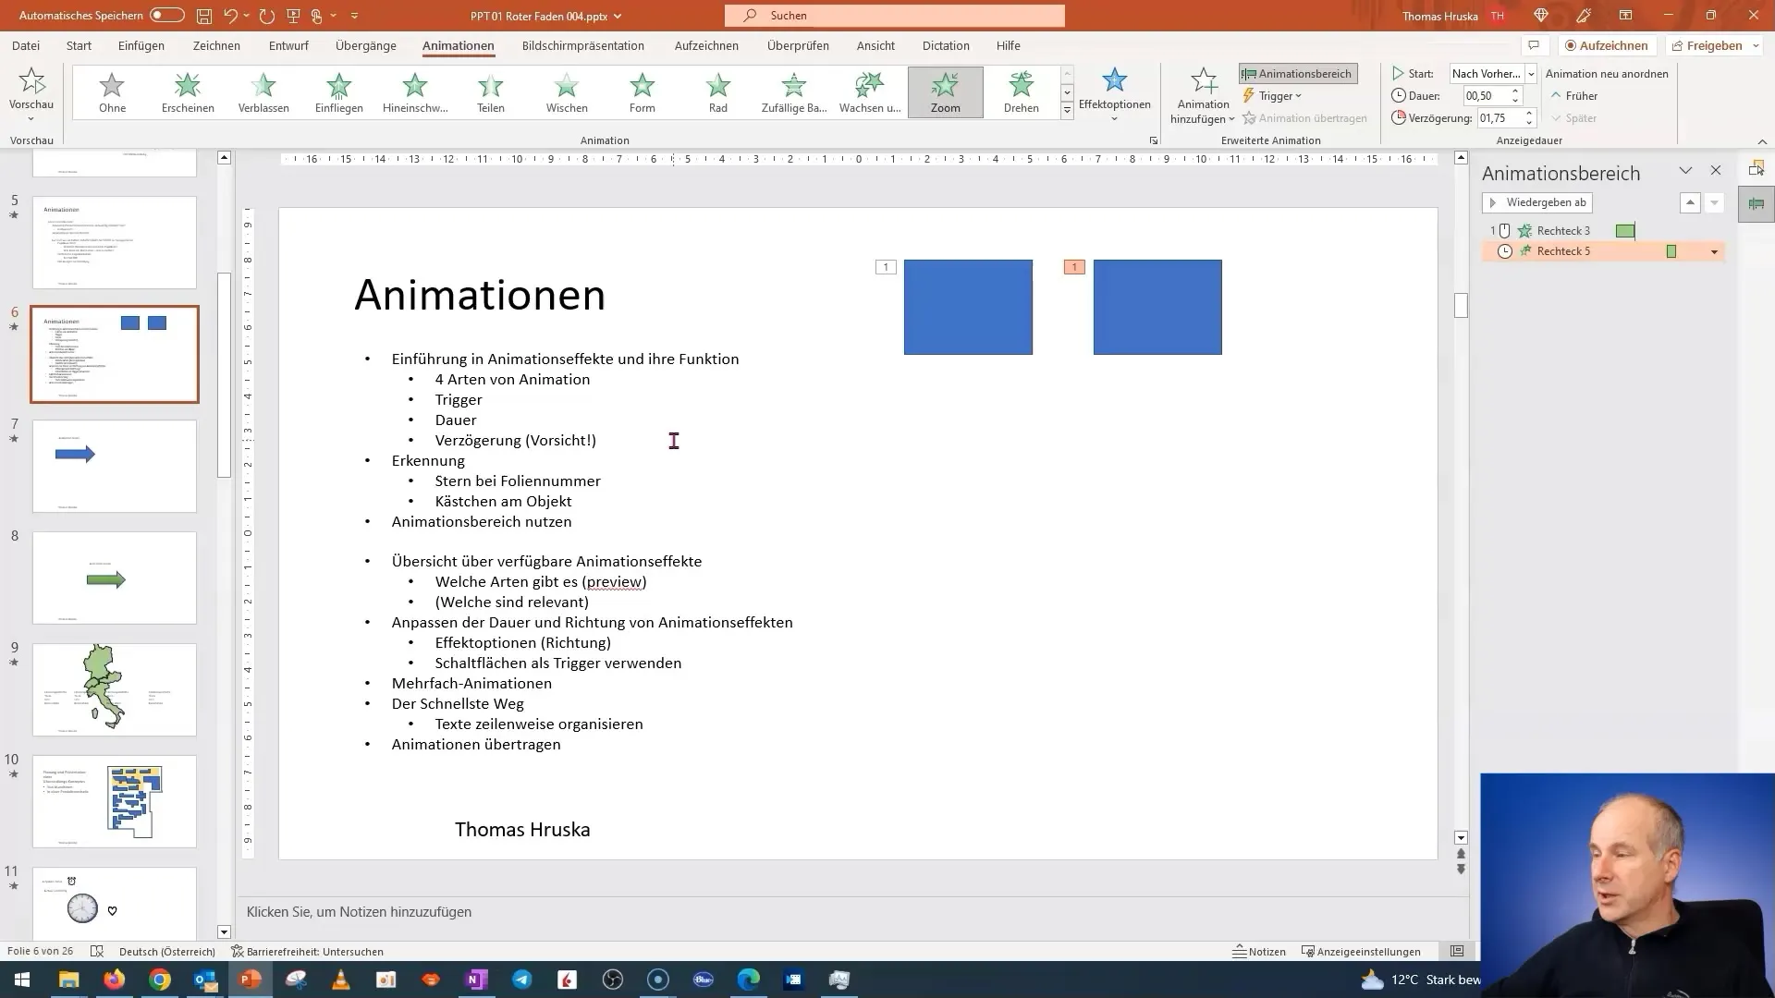
Task: Click the Animationen ribbon tab
Action: pyautogui.click(x=458, y=45)
